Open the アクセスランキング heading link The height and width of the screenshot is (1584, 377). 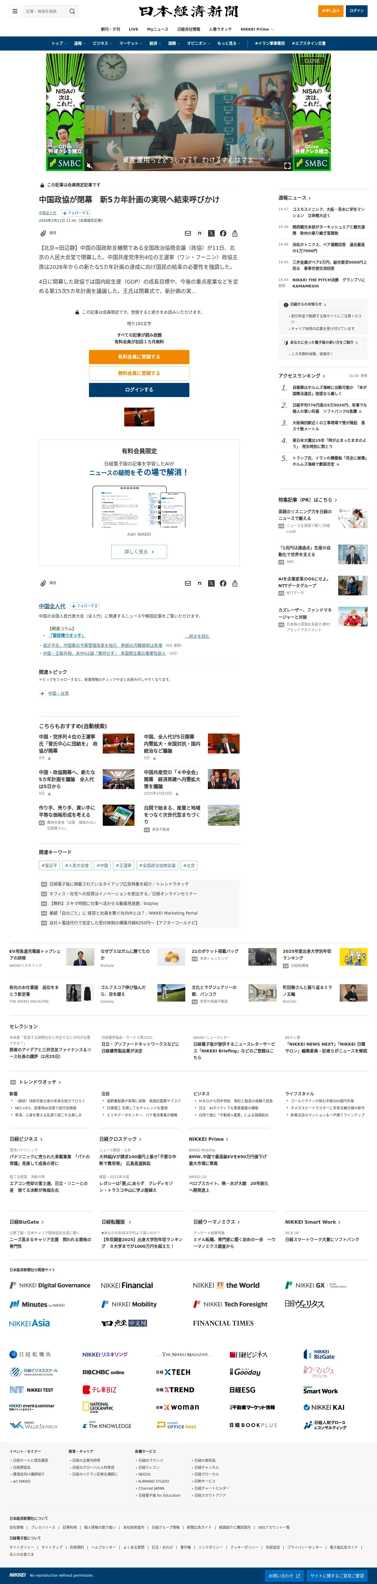pos(302,376)
